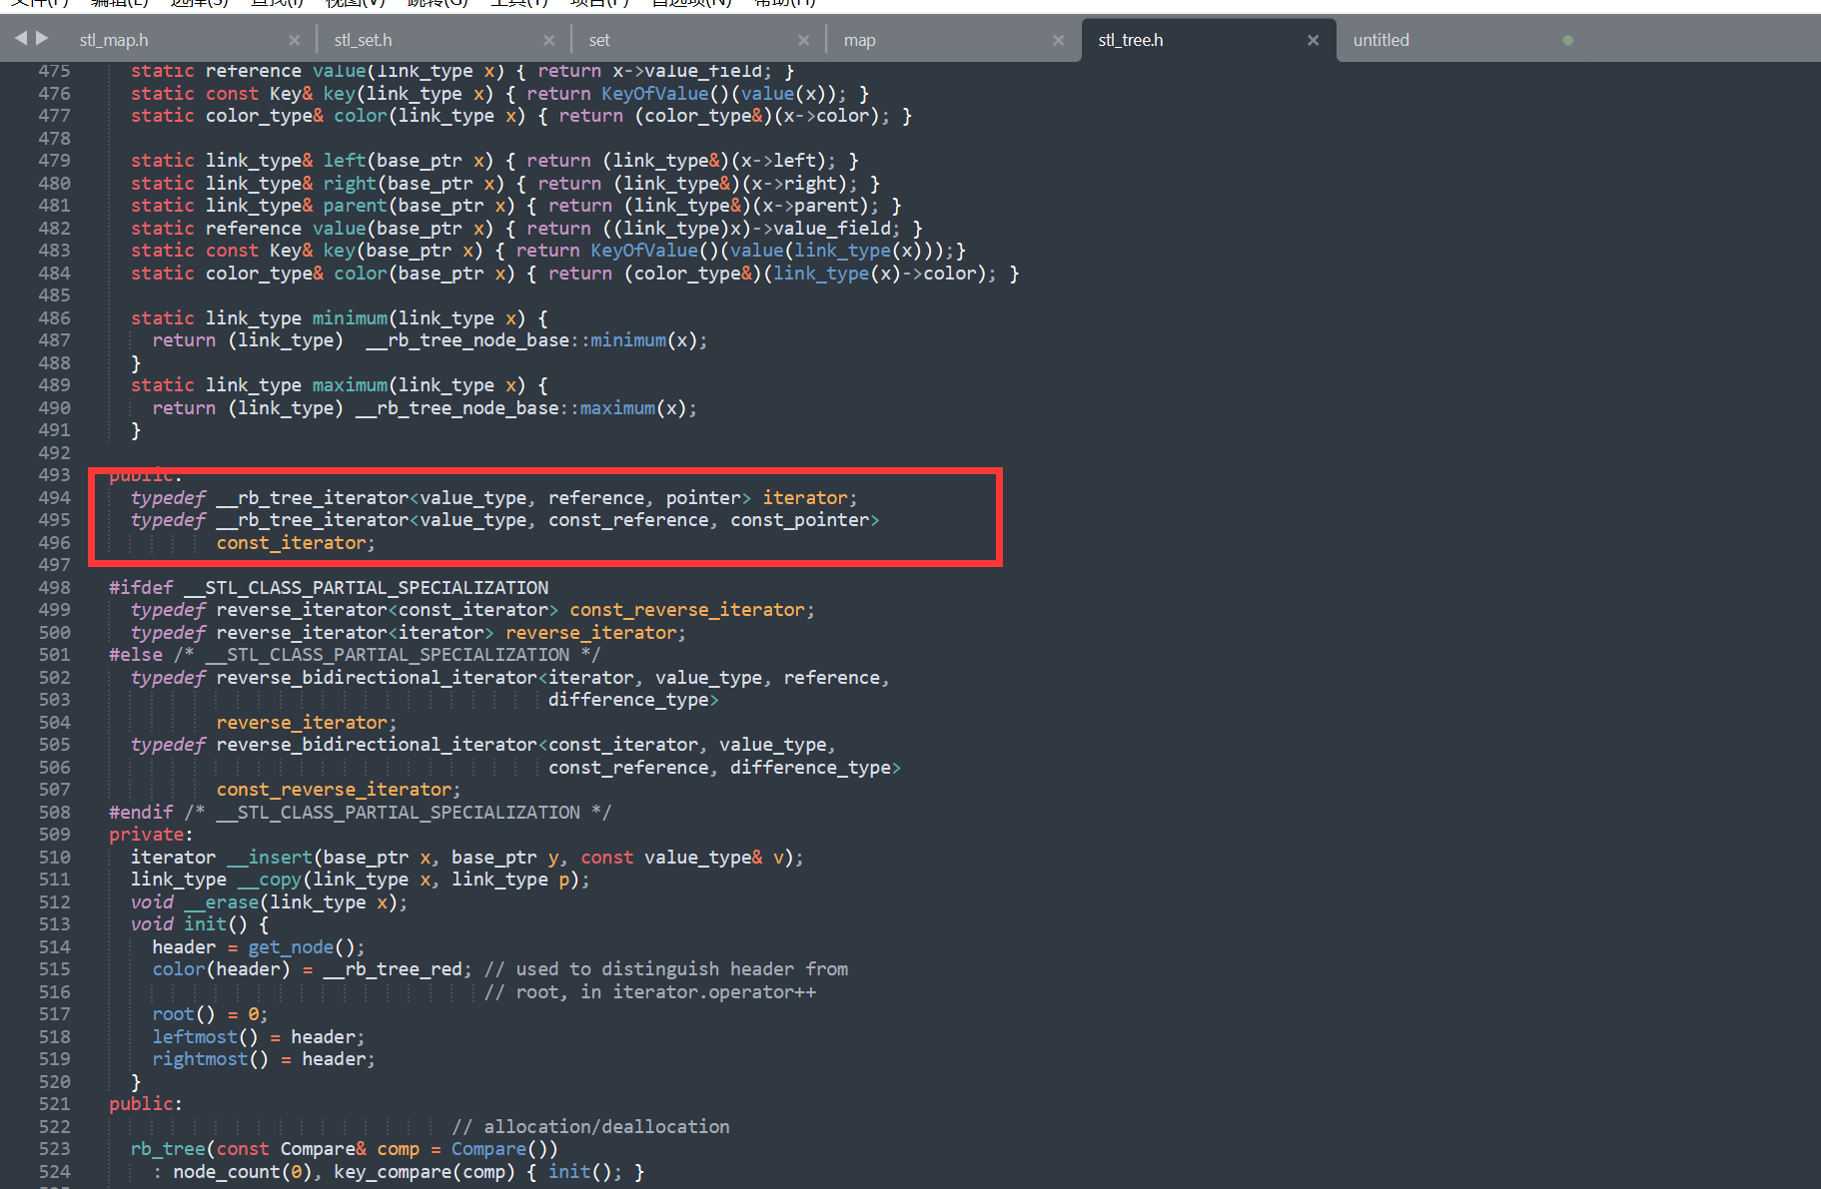Viewport: 1821px width, 1189px height.
Task: Click line number 498 in the gutter
Action: tap(54, 588)
